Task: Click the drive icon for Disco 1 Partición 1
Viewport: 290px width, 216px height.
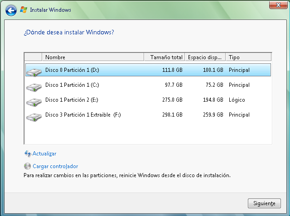Action: pyautogui.click(x=34, y=87)
